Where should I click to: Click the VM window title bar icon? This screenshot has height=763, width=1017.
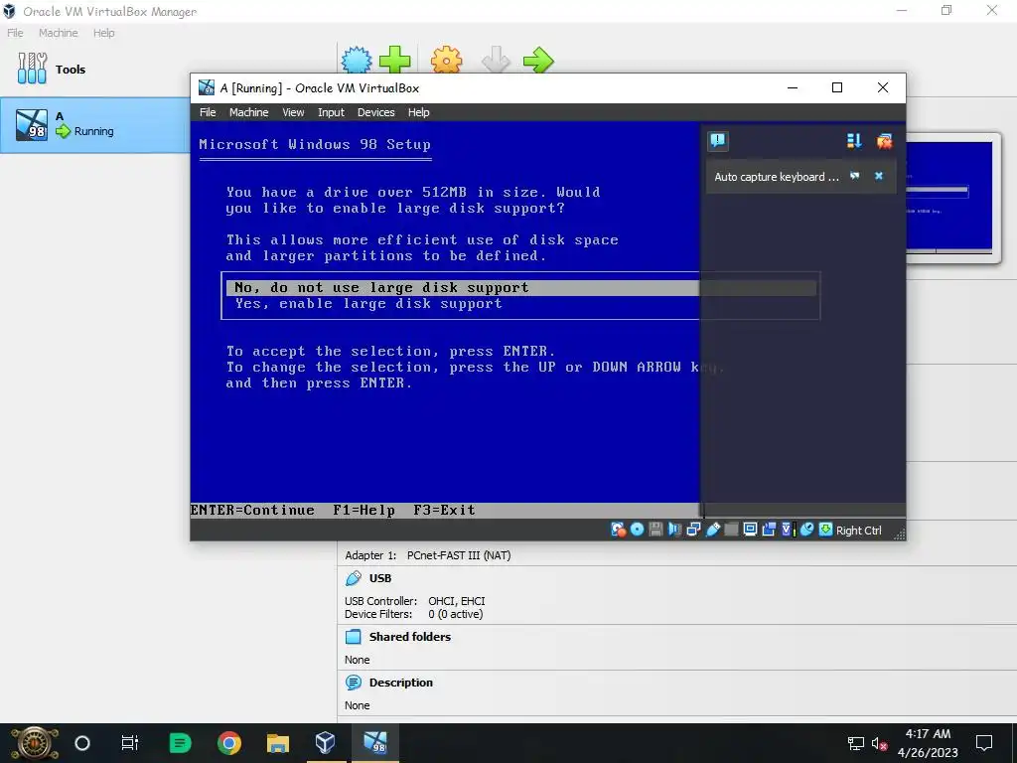pyautogui.click(x=207, y=87)
